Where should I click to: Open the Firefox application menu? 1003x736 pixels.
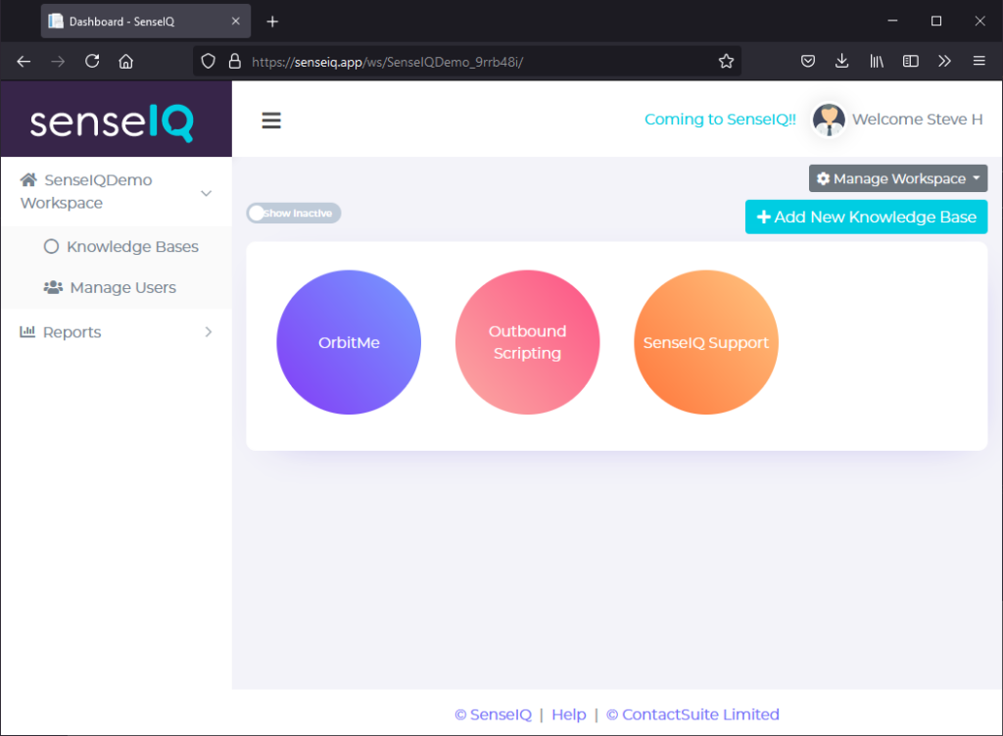pyautogui.click(x=979, y=60)
